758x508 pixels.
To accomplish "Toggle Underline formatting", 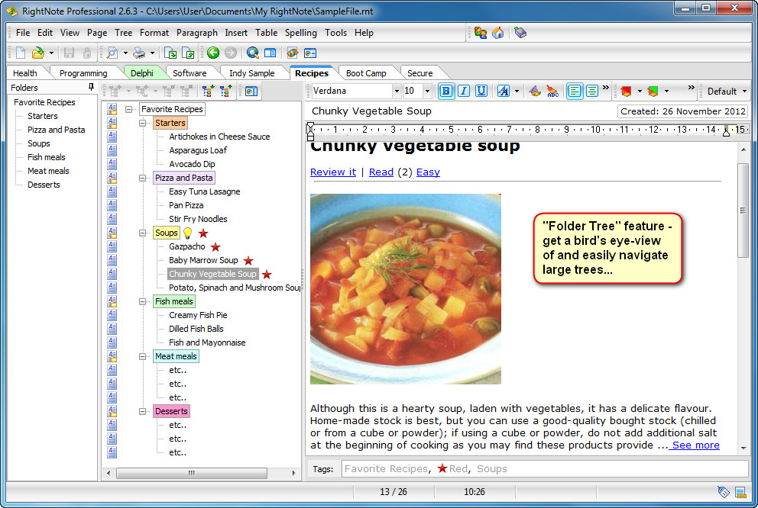I will (481, 91).
